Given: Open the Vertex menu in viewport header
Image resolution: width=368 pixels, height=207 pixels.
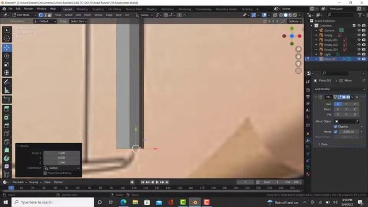Looking at the screenshot, I should click(98, 15).
